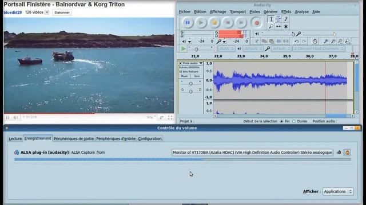Switch to Périphériques d'entrée tab

pos(116,138)
